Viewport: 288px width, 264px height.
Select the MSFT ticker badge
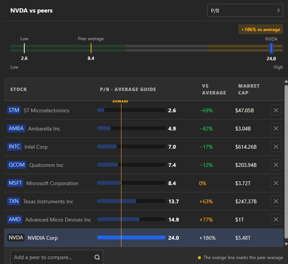pos(15,183)
